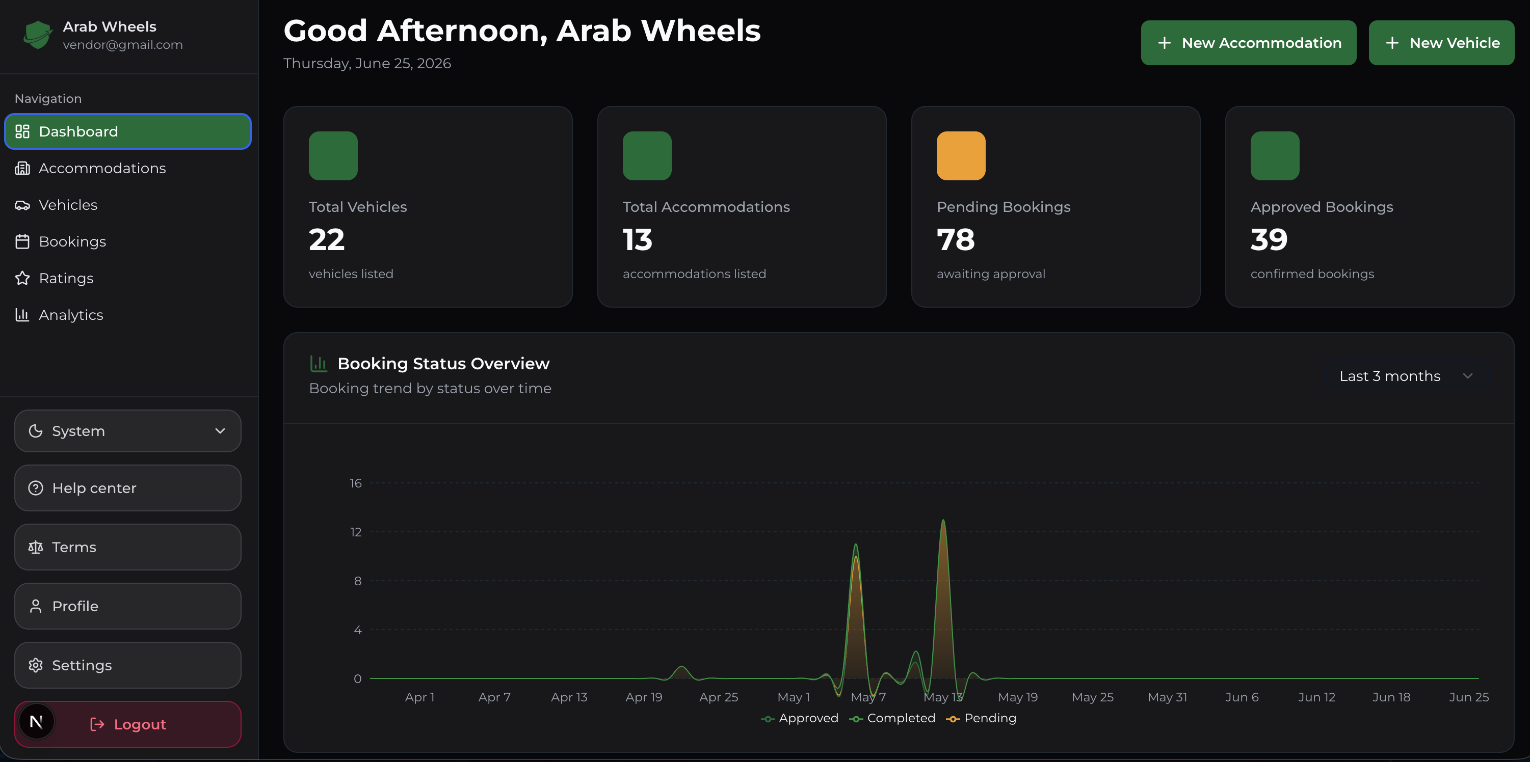Click the Bookings calendar icon
The image size is (1530, 762).
[22, 241]
